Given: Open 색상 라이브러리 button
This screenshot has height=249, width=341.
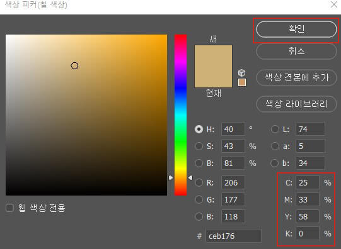Looking at the screenshot, I should [296, 104].
